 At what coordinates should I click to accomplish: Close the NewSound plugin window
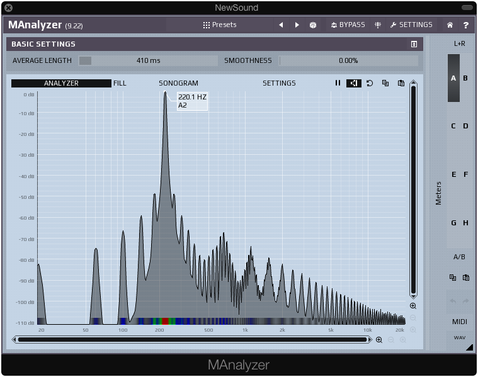point(9,8)
